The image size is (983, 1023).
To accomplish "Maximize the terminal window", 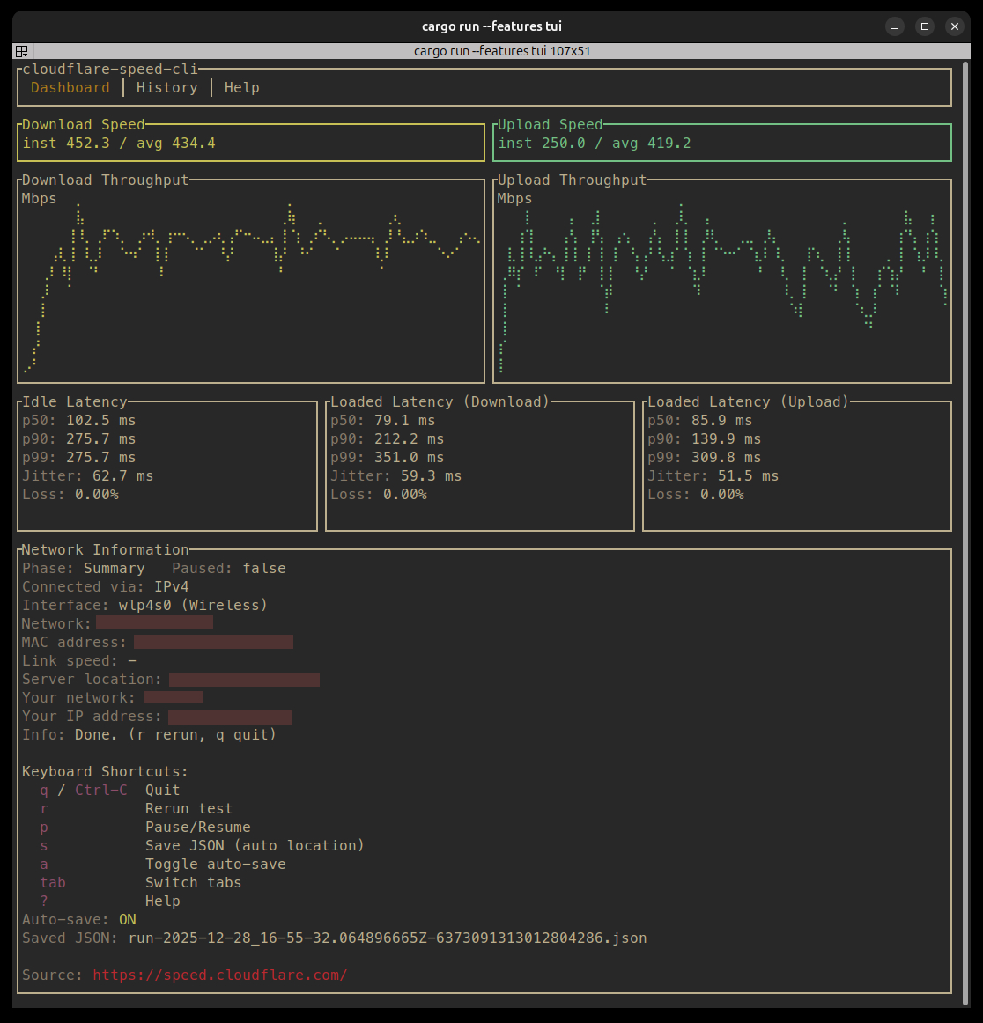I will (x=925, y=26).
